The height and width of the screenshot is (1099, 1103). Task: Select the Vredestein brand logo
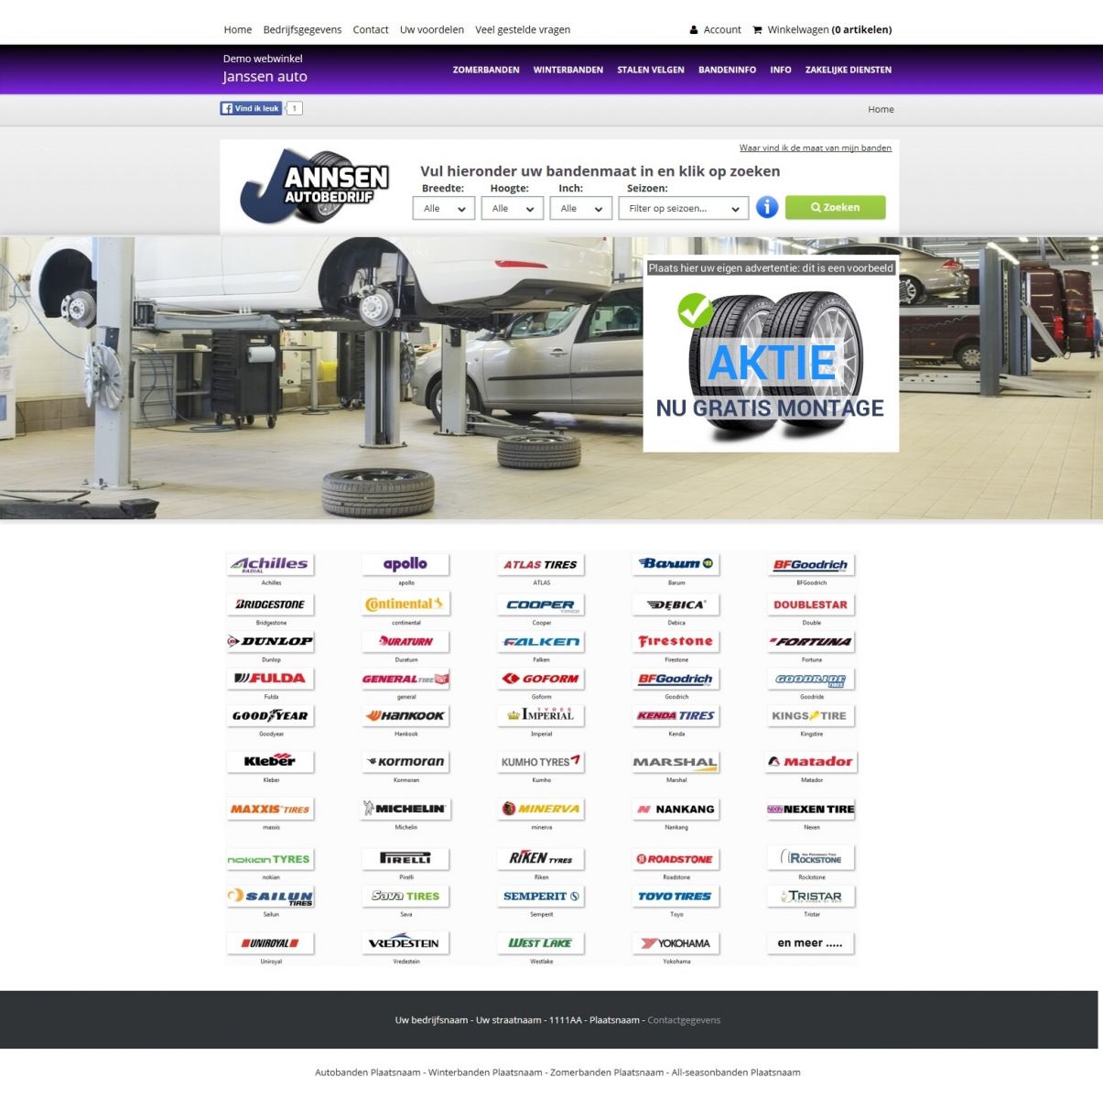click(406, 941)
